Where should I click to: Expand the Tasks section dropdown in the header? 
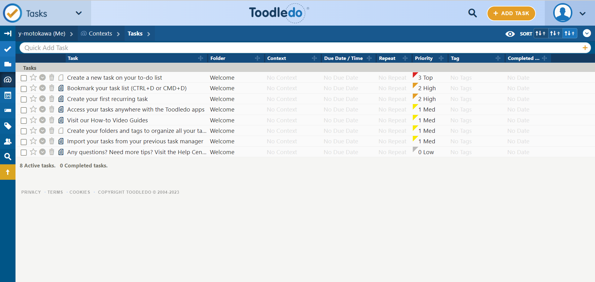(x=79, y=13)
